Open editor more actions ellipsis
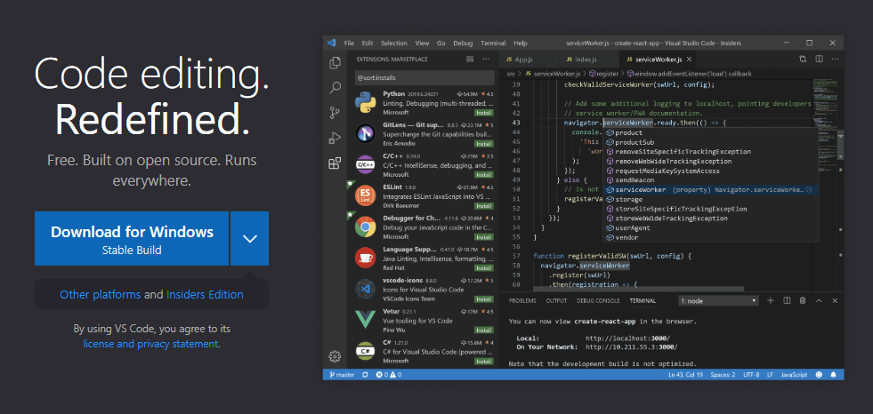 [835, 59]
